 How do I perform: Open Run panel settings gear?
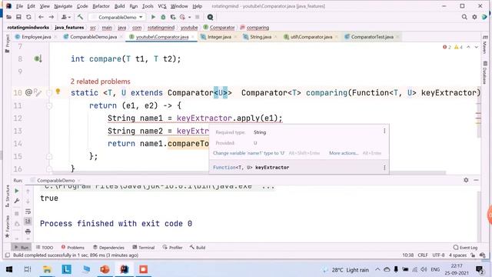click(466, 180)
